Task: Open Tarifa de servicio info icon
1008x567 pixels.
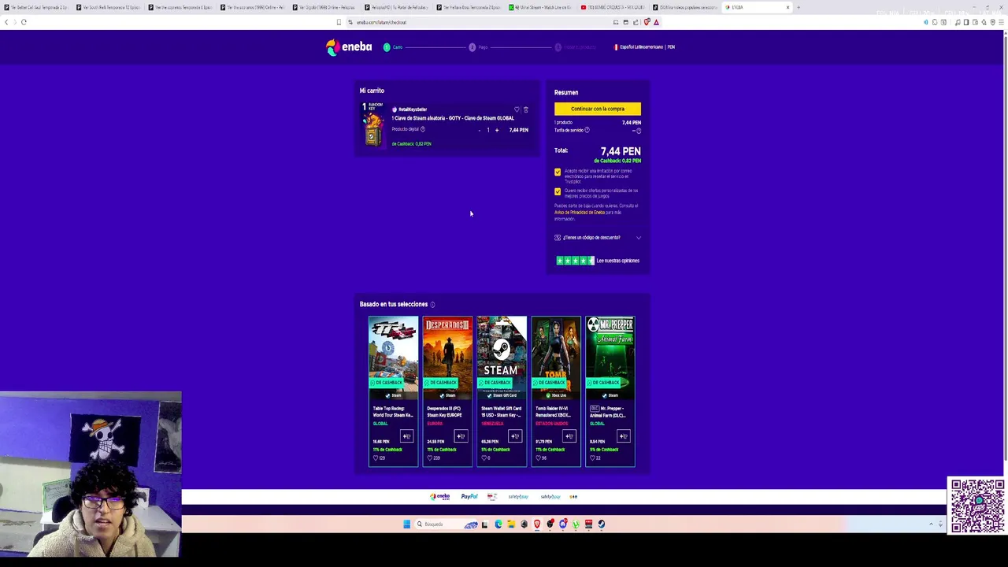Action: 587,130
